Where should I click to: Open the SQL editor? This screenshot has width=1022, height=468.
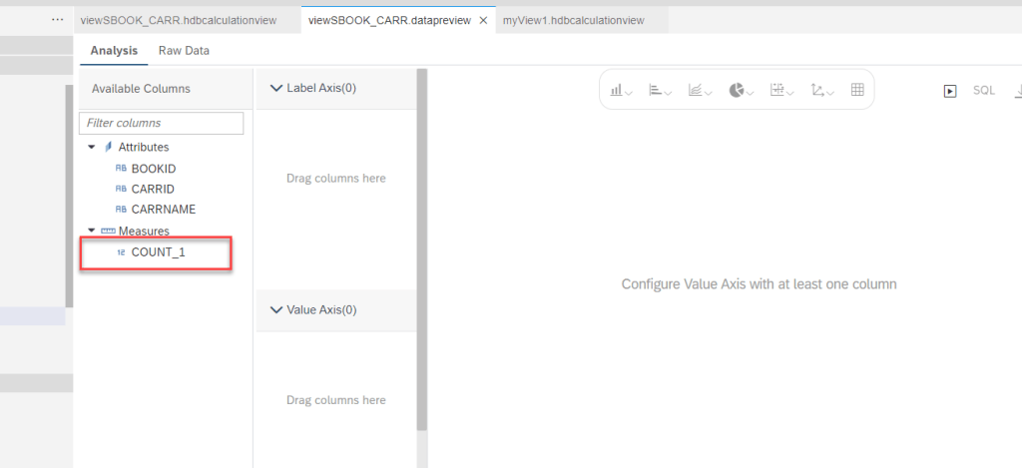[984, 91]
